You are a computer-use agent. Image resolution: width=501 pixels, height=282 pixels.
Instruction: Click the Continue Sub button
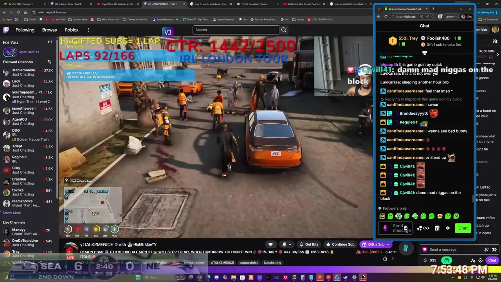click(x=340, y=244)
